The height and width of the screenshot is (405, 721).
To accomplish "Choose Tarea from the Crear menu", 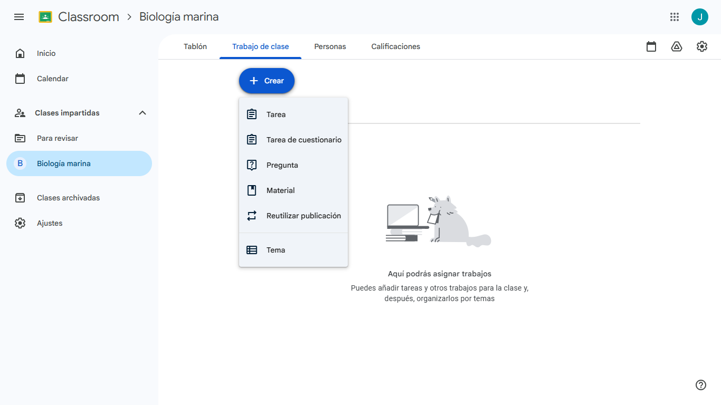I will tap(277, 114).
